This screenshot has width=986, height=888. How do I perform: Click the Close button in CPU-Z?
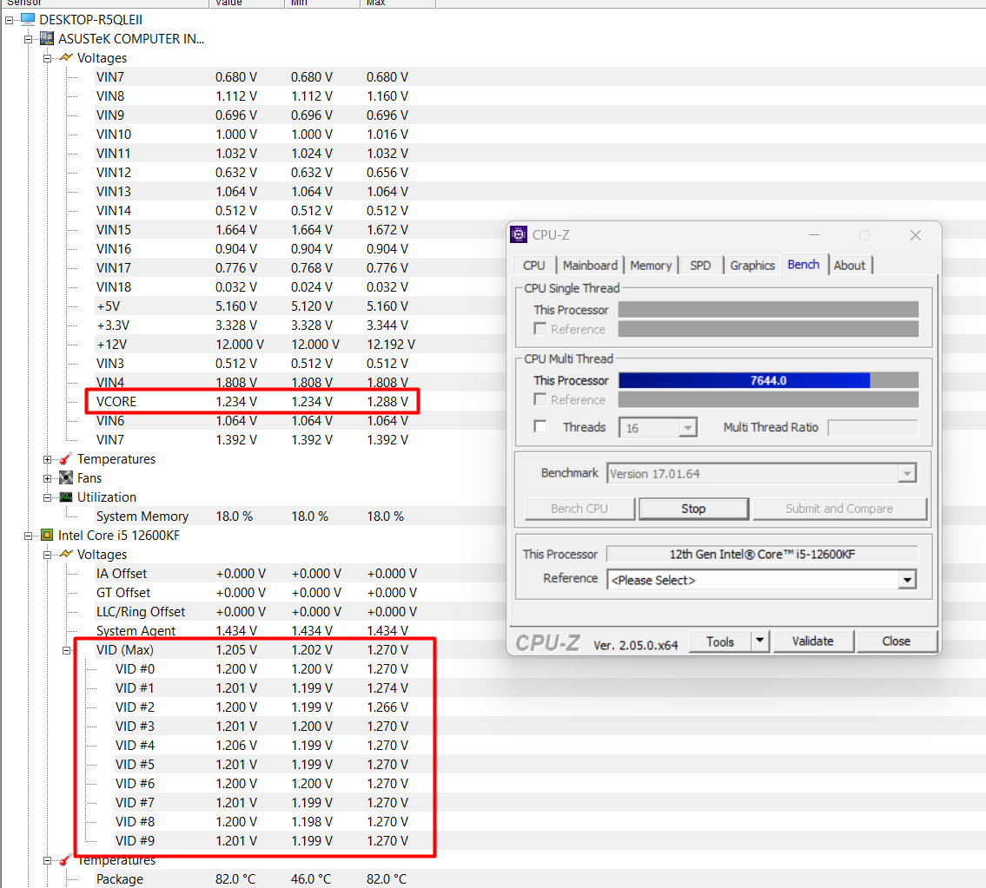point(896,641)
